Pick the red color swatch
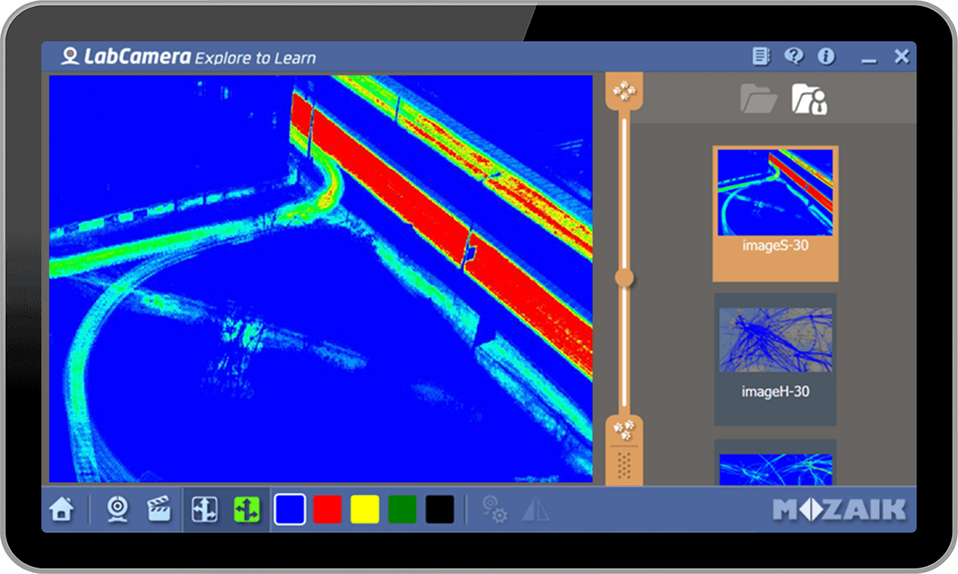 (328, 509)
